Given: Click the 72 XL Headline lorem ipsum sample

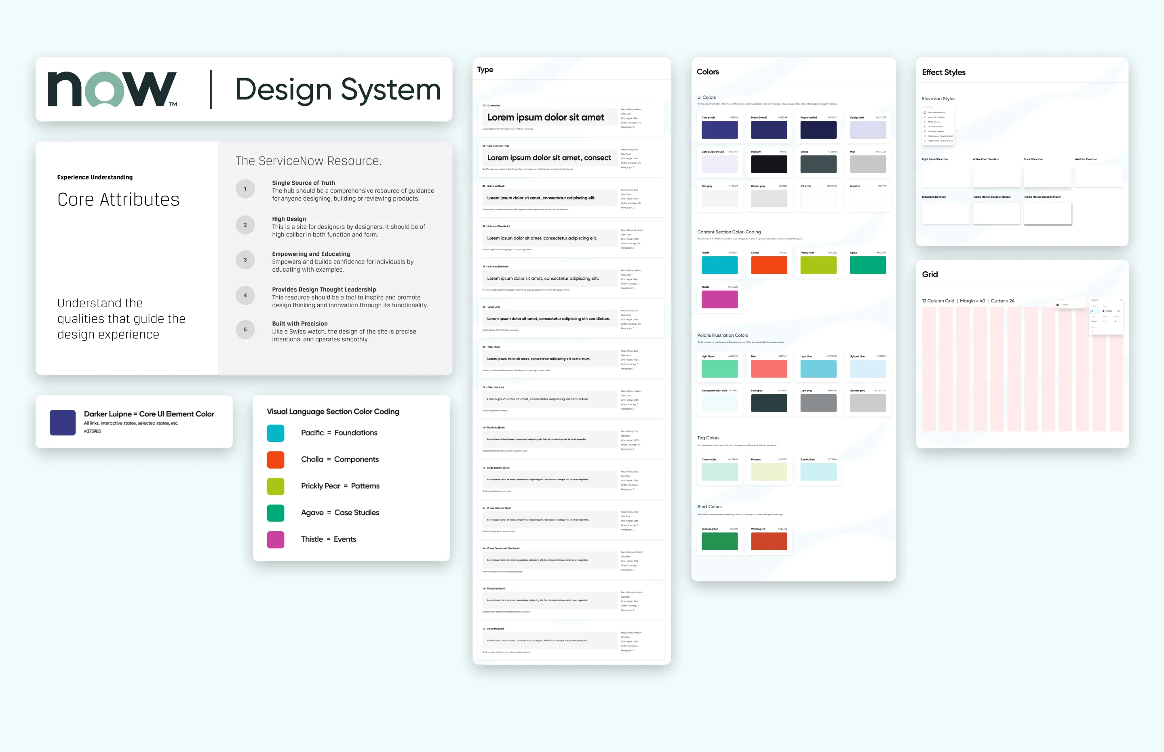Looking at the screenshot, I should click(x=545, y=118).
